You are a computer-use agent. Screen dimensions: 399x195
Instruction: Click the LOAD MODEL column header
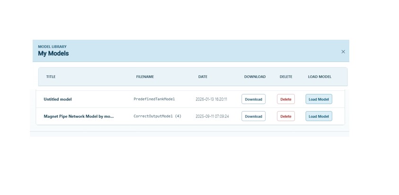tap(319, 77)
